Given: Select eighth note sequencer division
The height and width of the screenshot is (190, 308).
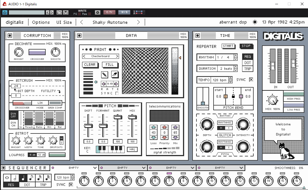Looking at the screenshot, I should (31, 178).
